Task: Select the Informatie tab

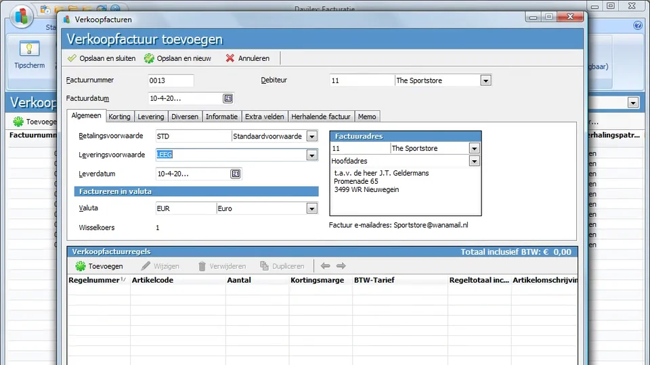Action: [222, 117]
